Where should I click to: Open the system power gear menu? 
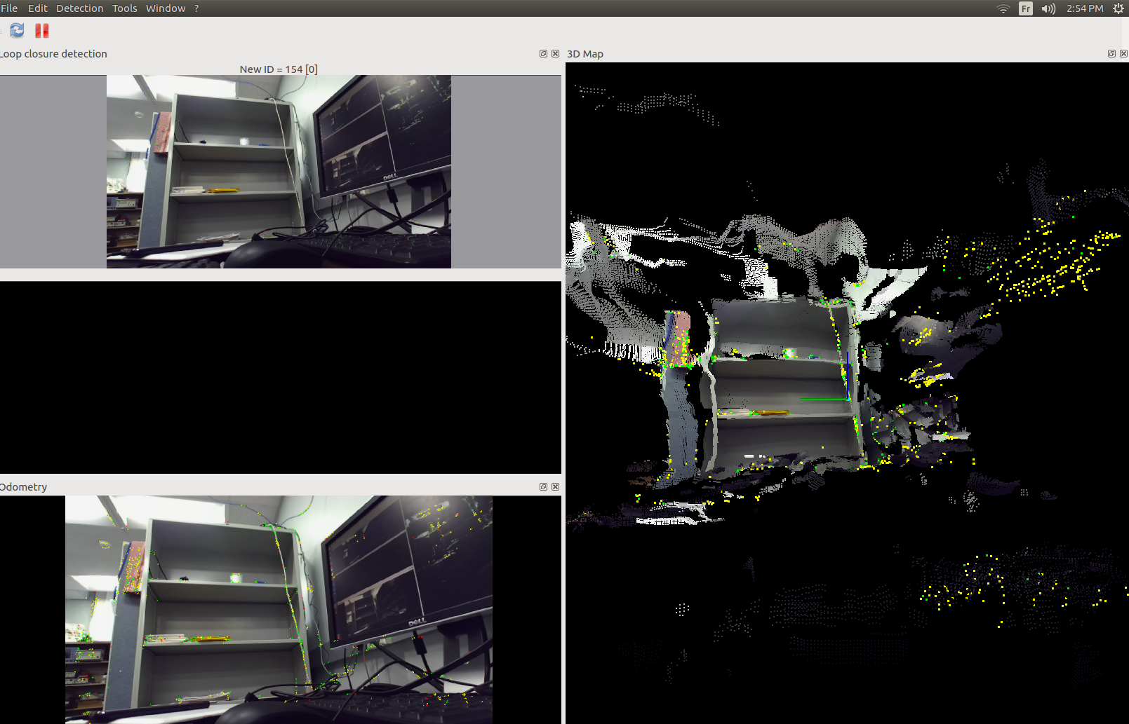coord(1118,8)
